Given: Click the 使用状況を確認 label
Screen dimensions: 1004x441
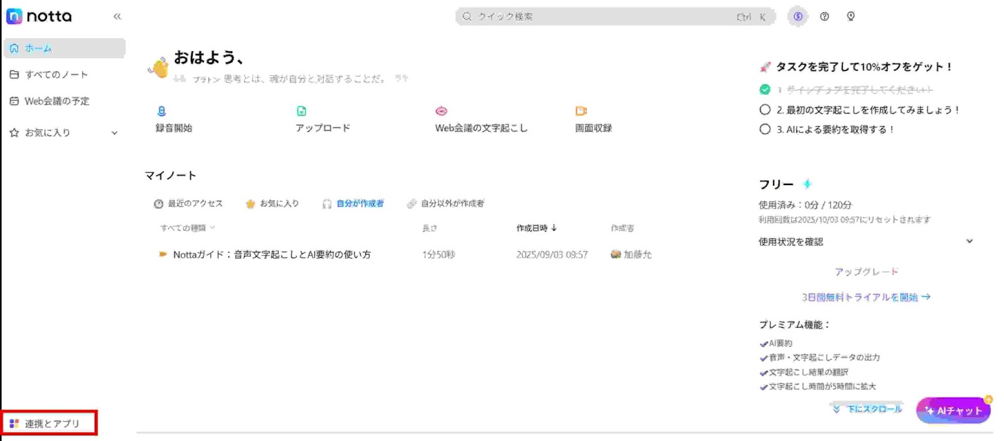Looking at the screenshot, I should 791,242.
